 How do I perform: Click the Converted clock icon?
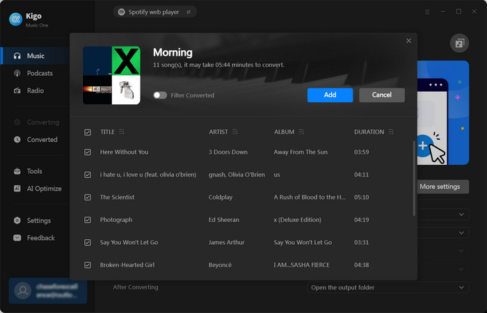click(x=17, y=139)
